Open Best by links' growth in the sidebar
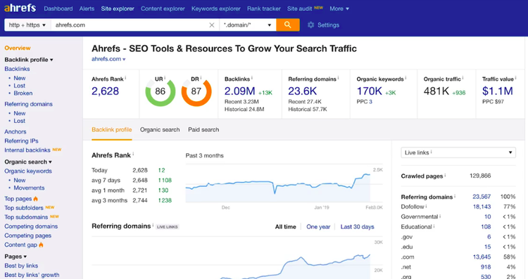Image resolution: width=528 pixels, height=279 pixels. tap(32, 275)
